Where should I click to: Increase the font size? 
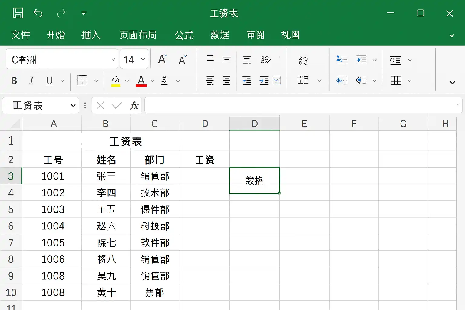coord(162,59)
